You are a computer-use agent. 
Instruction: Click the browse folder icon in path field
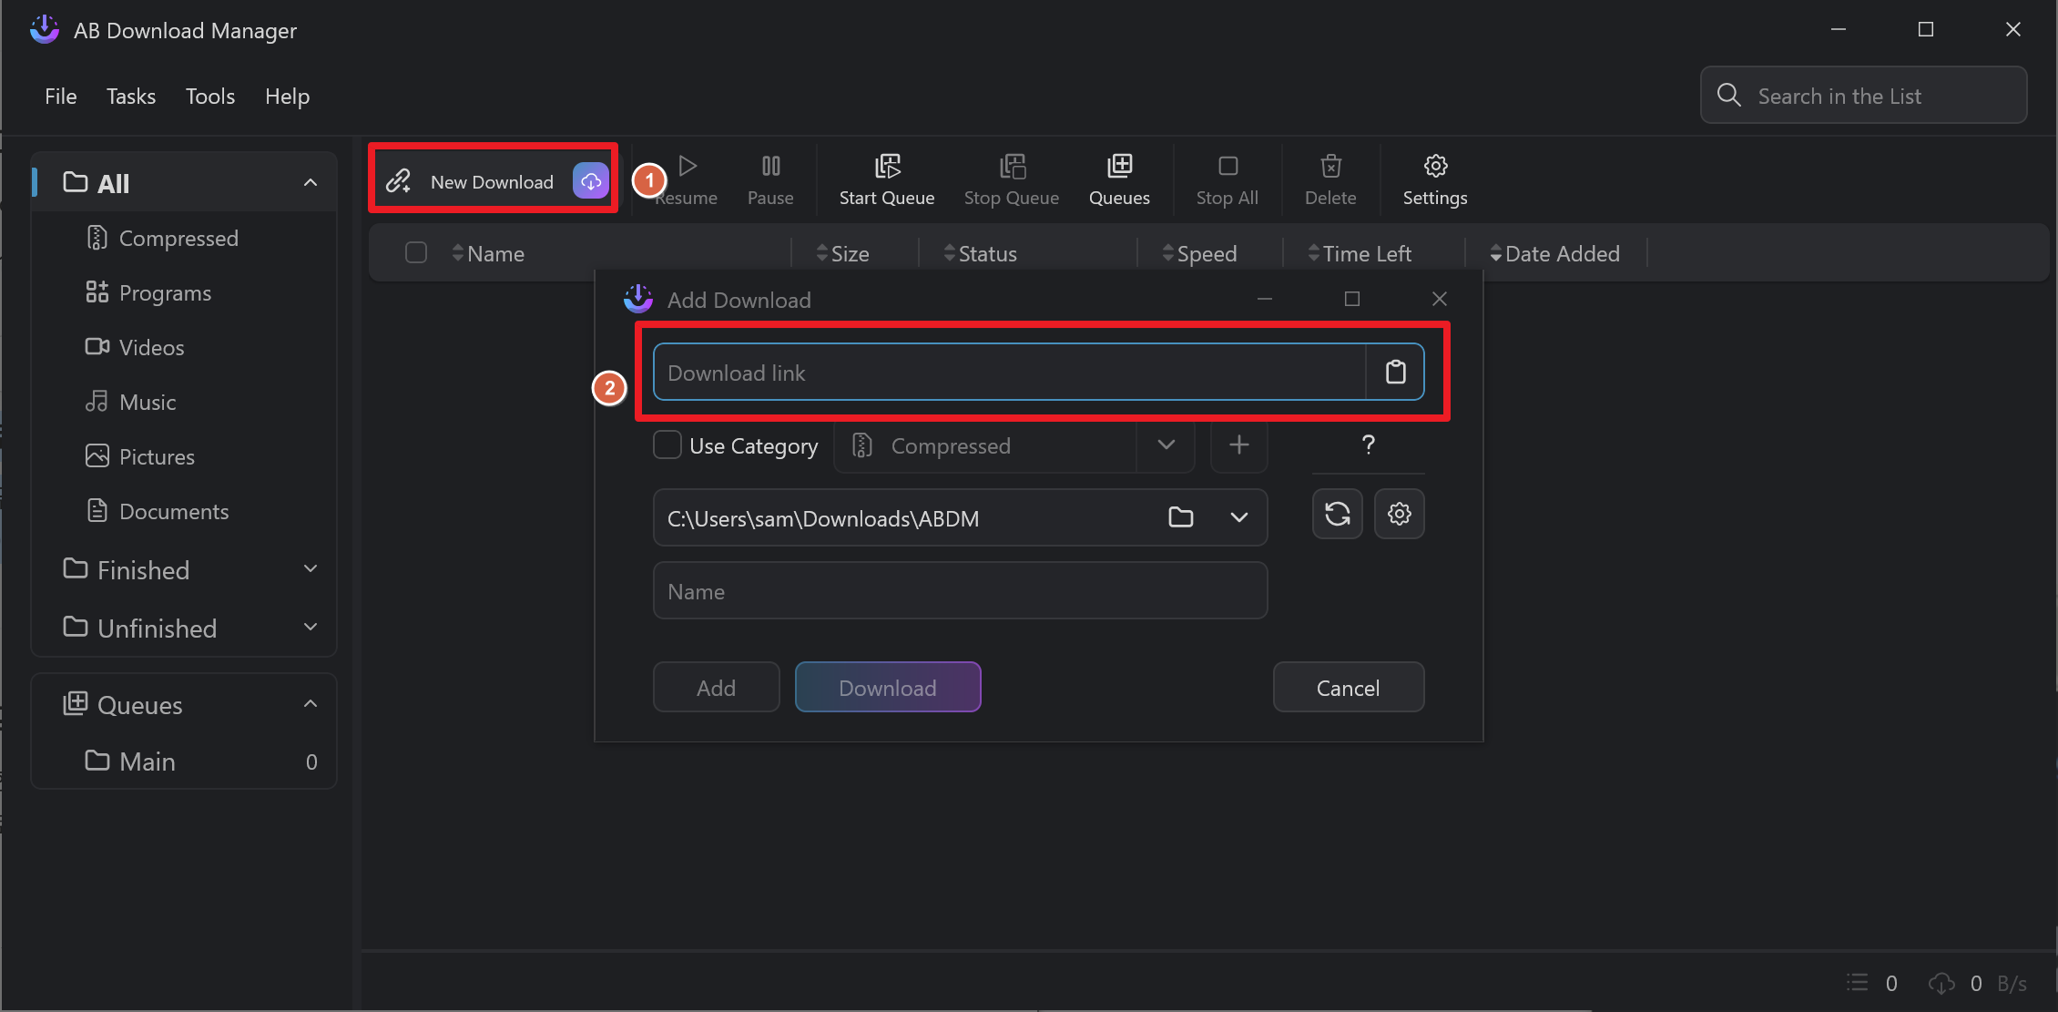click(x=1180, y=517)
